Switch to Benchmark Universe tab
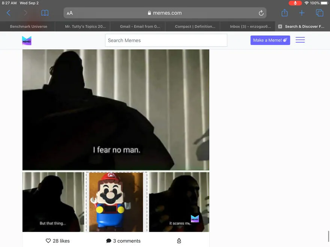 [x=28, y=27]
